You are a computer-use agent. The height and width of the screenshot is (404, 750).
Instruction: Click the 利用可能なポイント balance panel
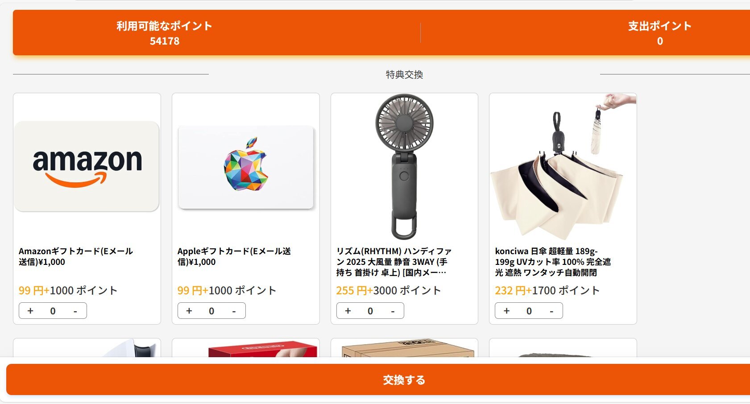pos(165,33)
